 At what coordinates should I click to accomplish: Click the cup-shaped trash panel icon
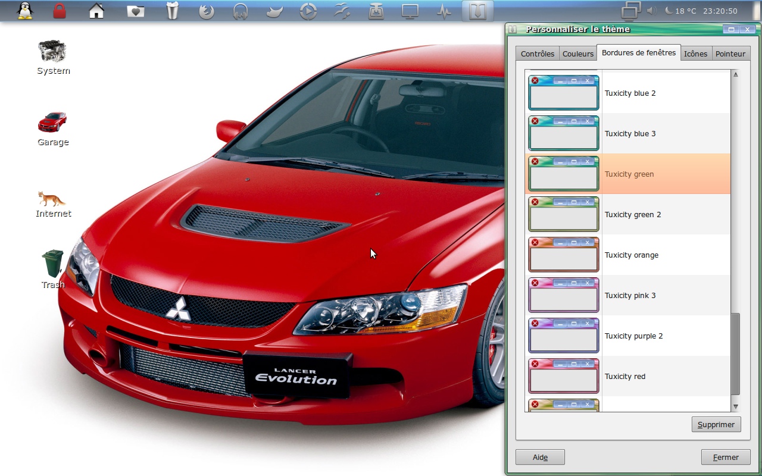(172, 11)
